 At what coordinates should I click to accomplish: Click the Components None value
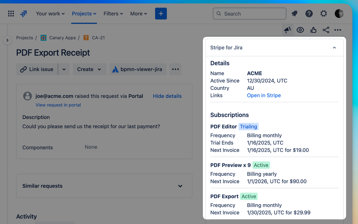pyautogui.click(x=91, y=147)
